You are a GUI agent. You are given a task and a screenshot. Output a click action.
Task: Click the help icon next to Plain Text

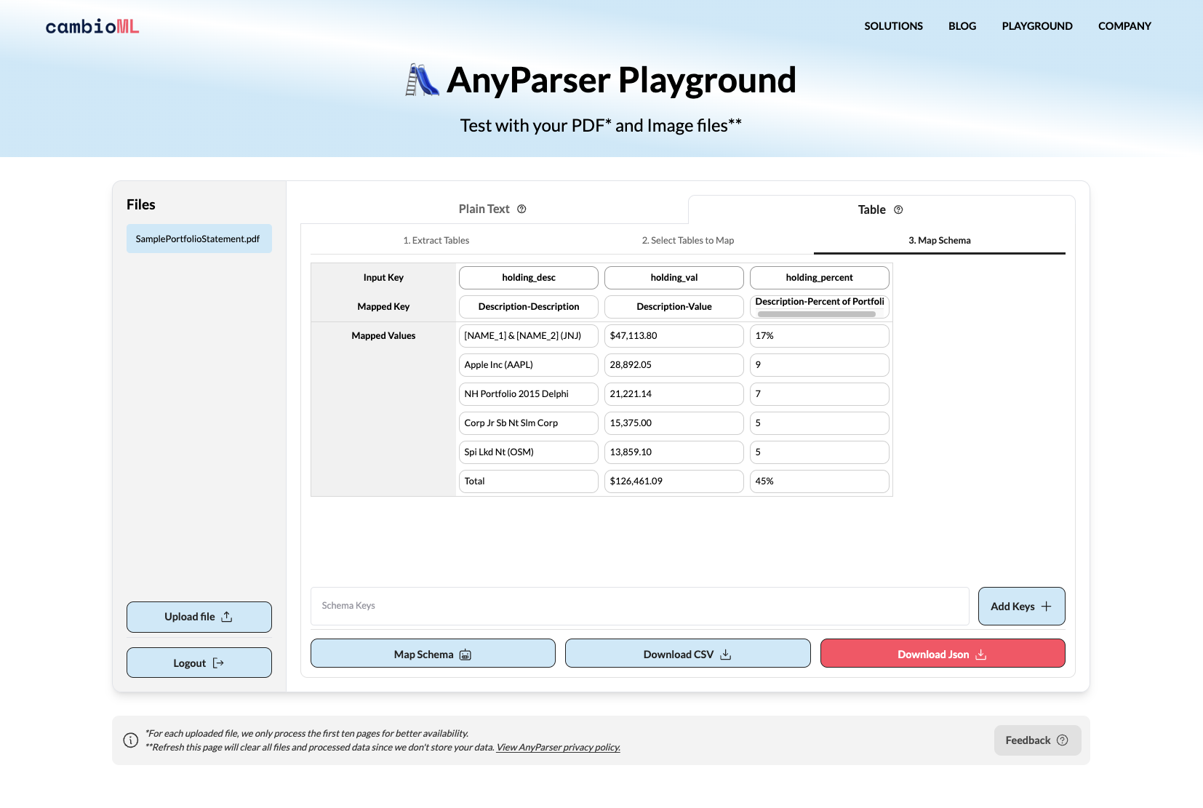tap(521, 209)
